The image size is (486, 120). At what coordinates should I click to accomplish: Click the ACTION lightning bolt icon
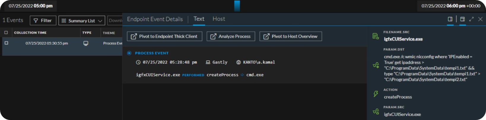pos(376,94)
